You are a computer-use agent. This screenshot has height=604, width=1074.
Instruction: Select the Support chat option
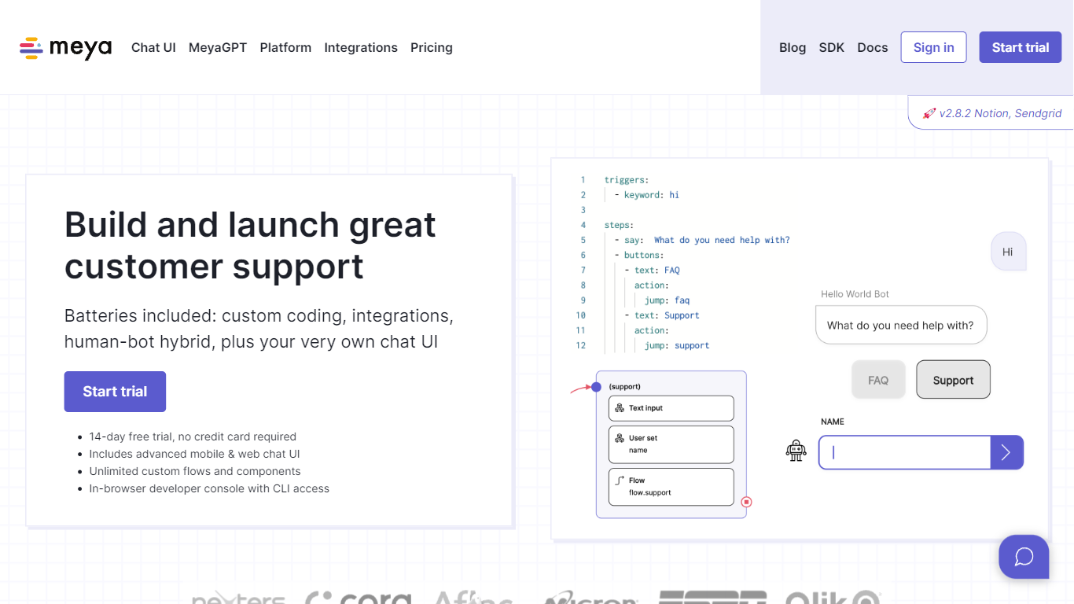(x=953, y=381)
